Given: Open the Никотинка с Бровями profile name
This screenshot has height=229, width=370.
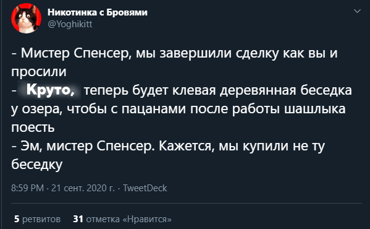Looking at the screenshot, I should pos(98,12).
